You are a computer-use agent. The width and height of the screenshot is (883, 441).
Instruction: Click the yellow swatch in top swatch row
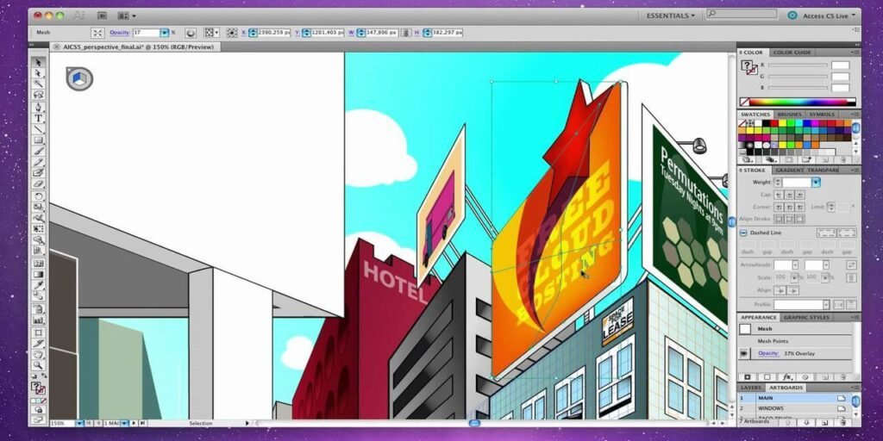point(783,123)
